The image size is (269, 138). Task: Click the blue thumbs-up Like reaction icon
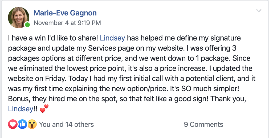22,124
